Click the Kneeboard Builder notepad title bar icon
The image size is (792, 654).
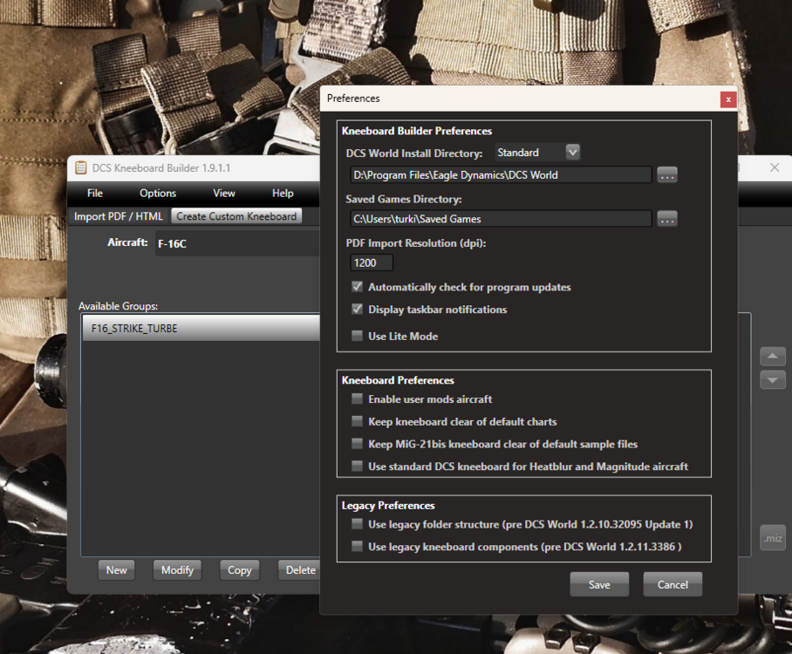click(x=80, y=167)
